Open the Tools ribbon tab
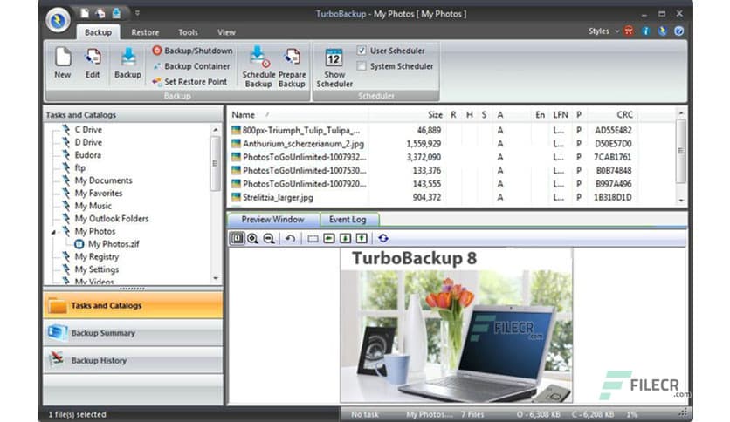This screenshot has height=422, width=730. (x=188, y=32)
